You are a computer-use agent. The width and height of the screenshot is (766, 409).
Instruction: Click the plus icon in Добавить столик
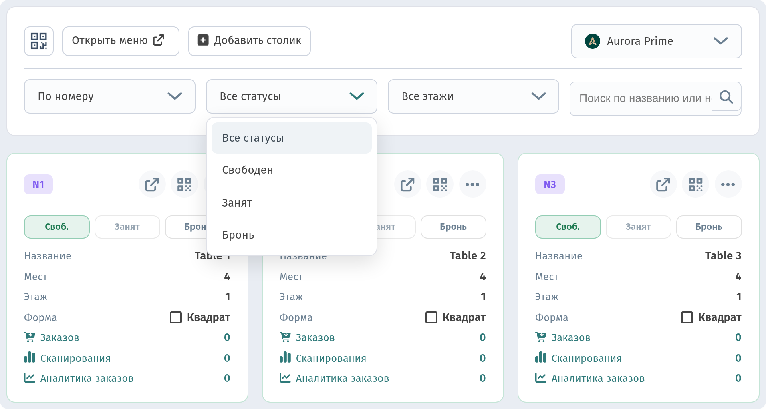[203, 40]
